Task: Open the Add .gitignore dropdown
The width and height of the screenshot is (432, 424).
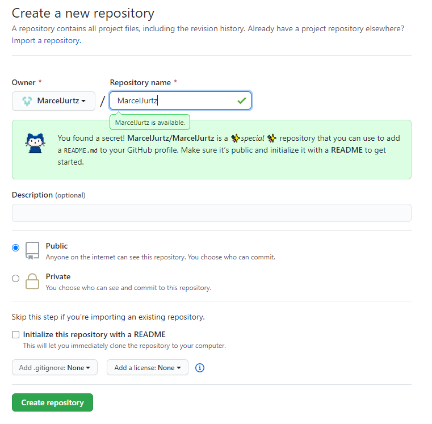Action: (x=54, y=367)
